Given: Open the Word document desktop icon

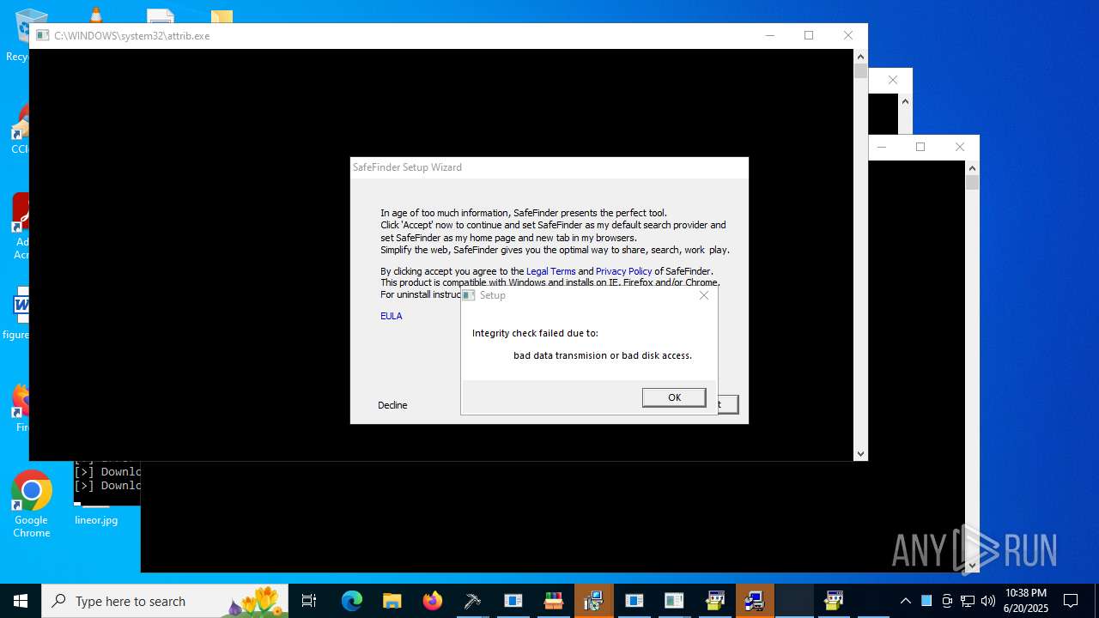Looking at the screenshot, I should (x=19, y=313).
